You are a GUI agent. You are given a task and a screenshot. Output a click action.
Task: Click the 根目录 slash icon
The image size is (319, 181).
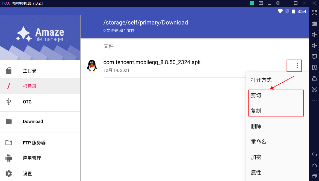click(x=8, y=86)
